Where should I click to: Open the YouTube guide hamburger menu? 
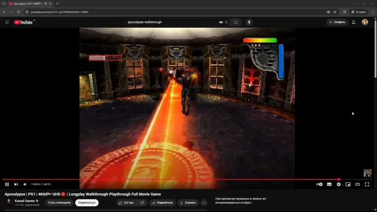7,22
